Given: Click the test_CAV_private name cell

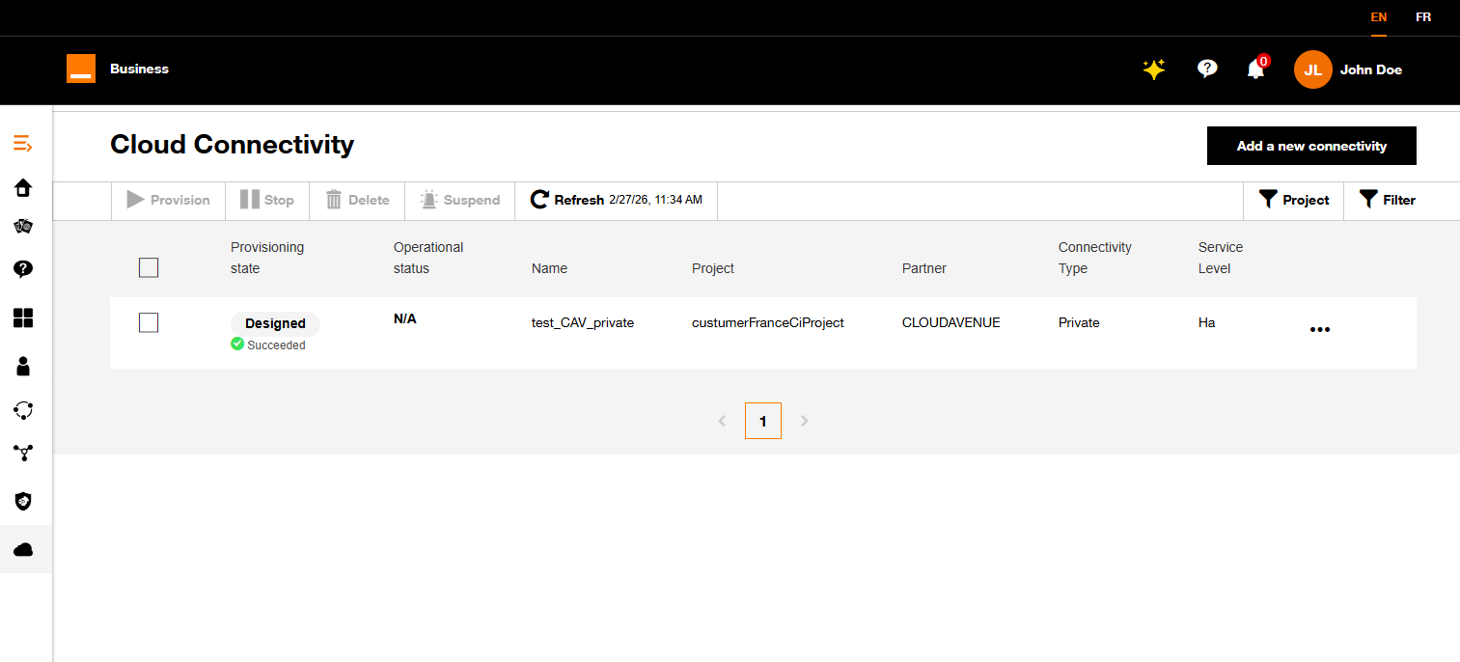Looking at the screenshot, I should (583, 322).
